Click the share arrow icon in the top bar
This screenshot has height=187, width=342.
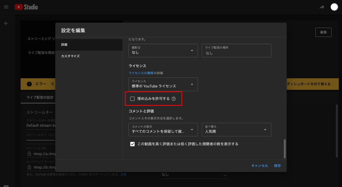pyautogui.click(x=322, y=7)
